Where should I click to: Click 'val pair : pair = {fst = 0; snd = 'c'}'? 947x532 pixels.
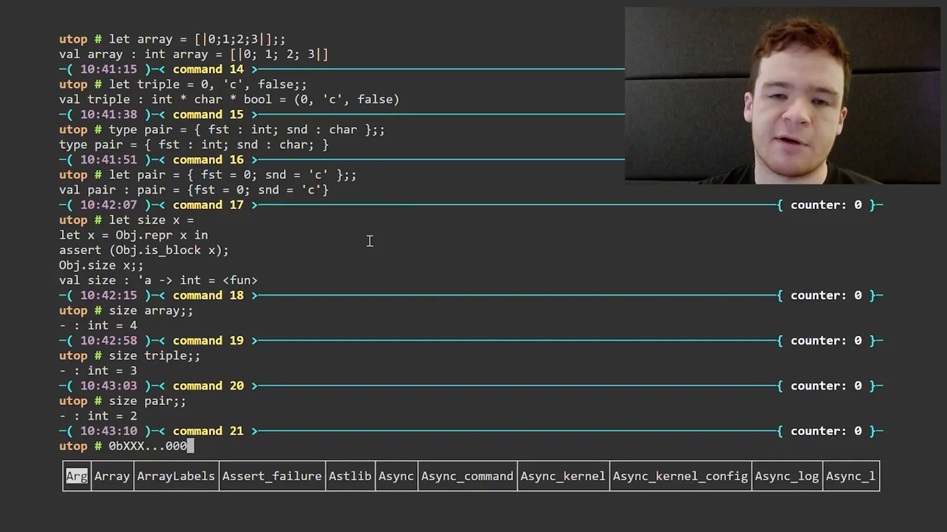pyautogui.click(x=194, y=190)
